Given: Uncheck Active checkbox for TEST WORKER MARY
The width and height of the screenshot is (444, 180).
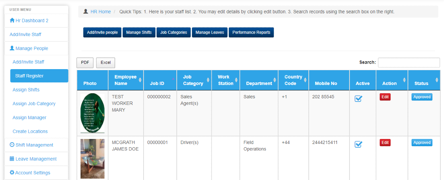Looking at the screenshot, I should coord(358,98).
